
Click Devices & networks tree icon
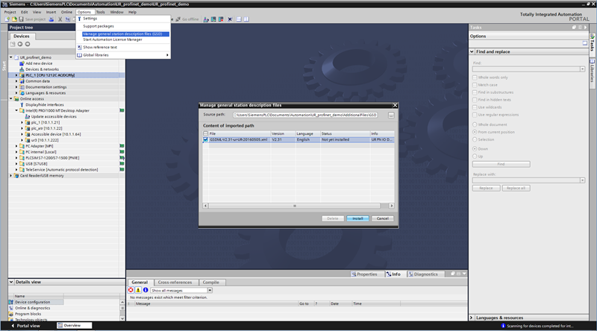pyautogui.click(x=22, y=69)
